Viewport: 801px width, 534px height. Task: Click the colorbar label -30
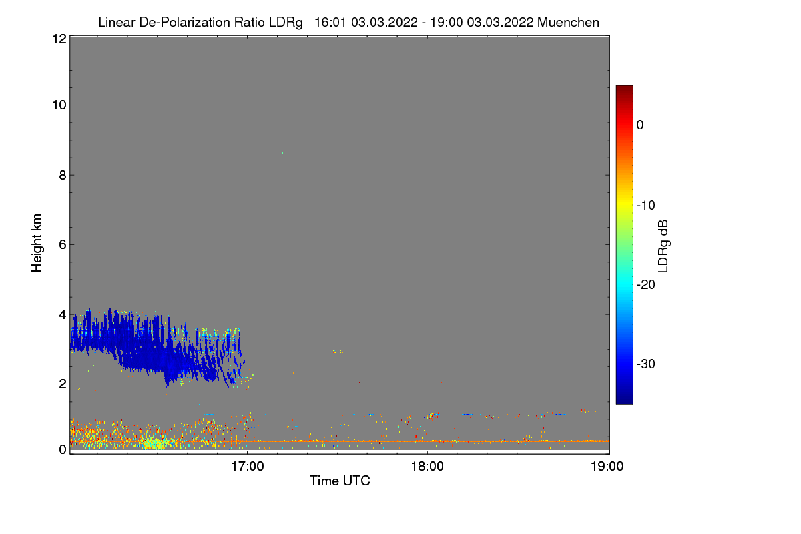pyautogui.click(x=646, y=364)
